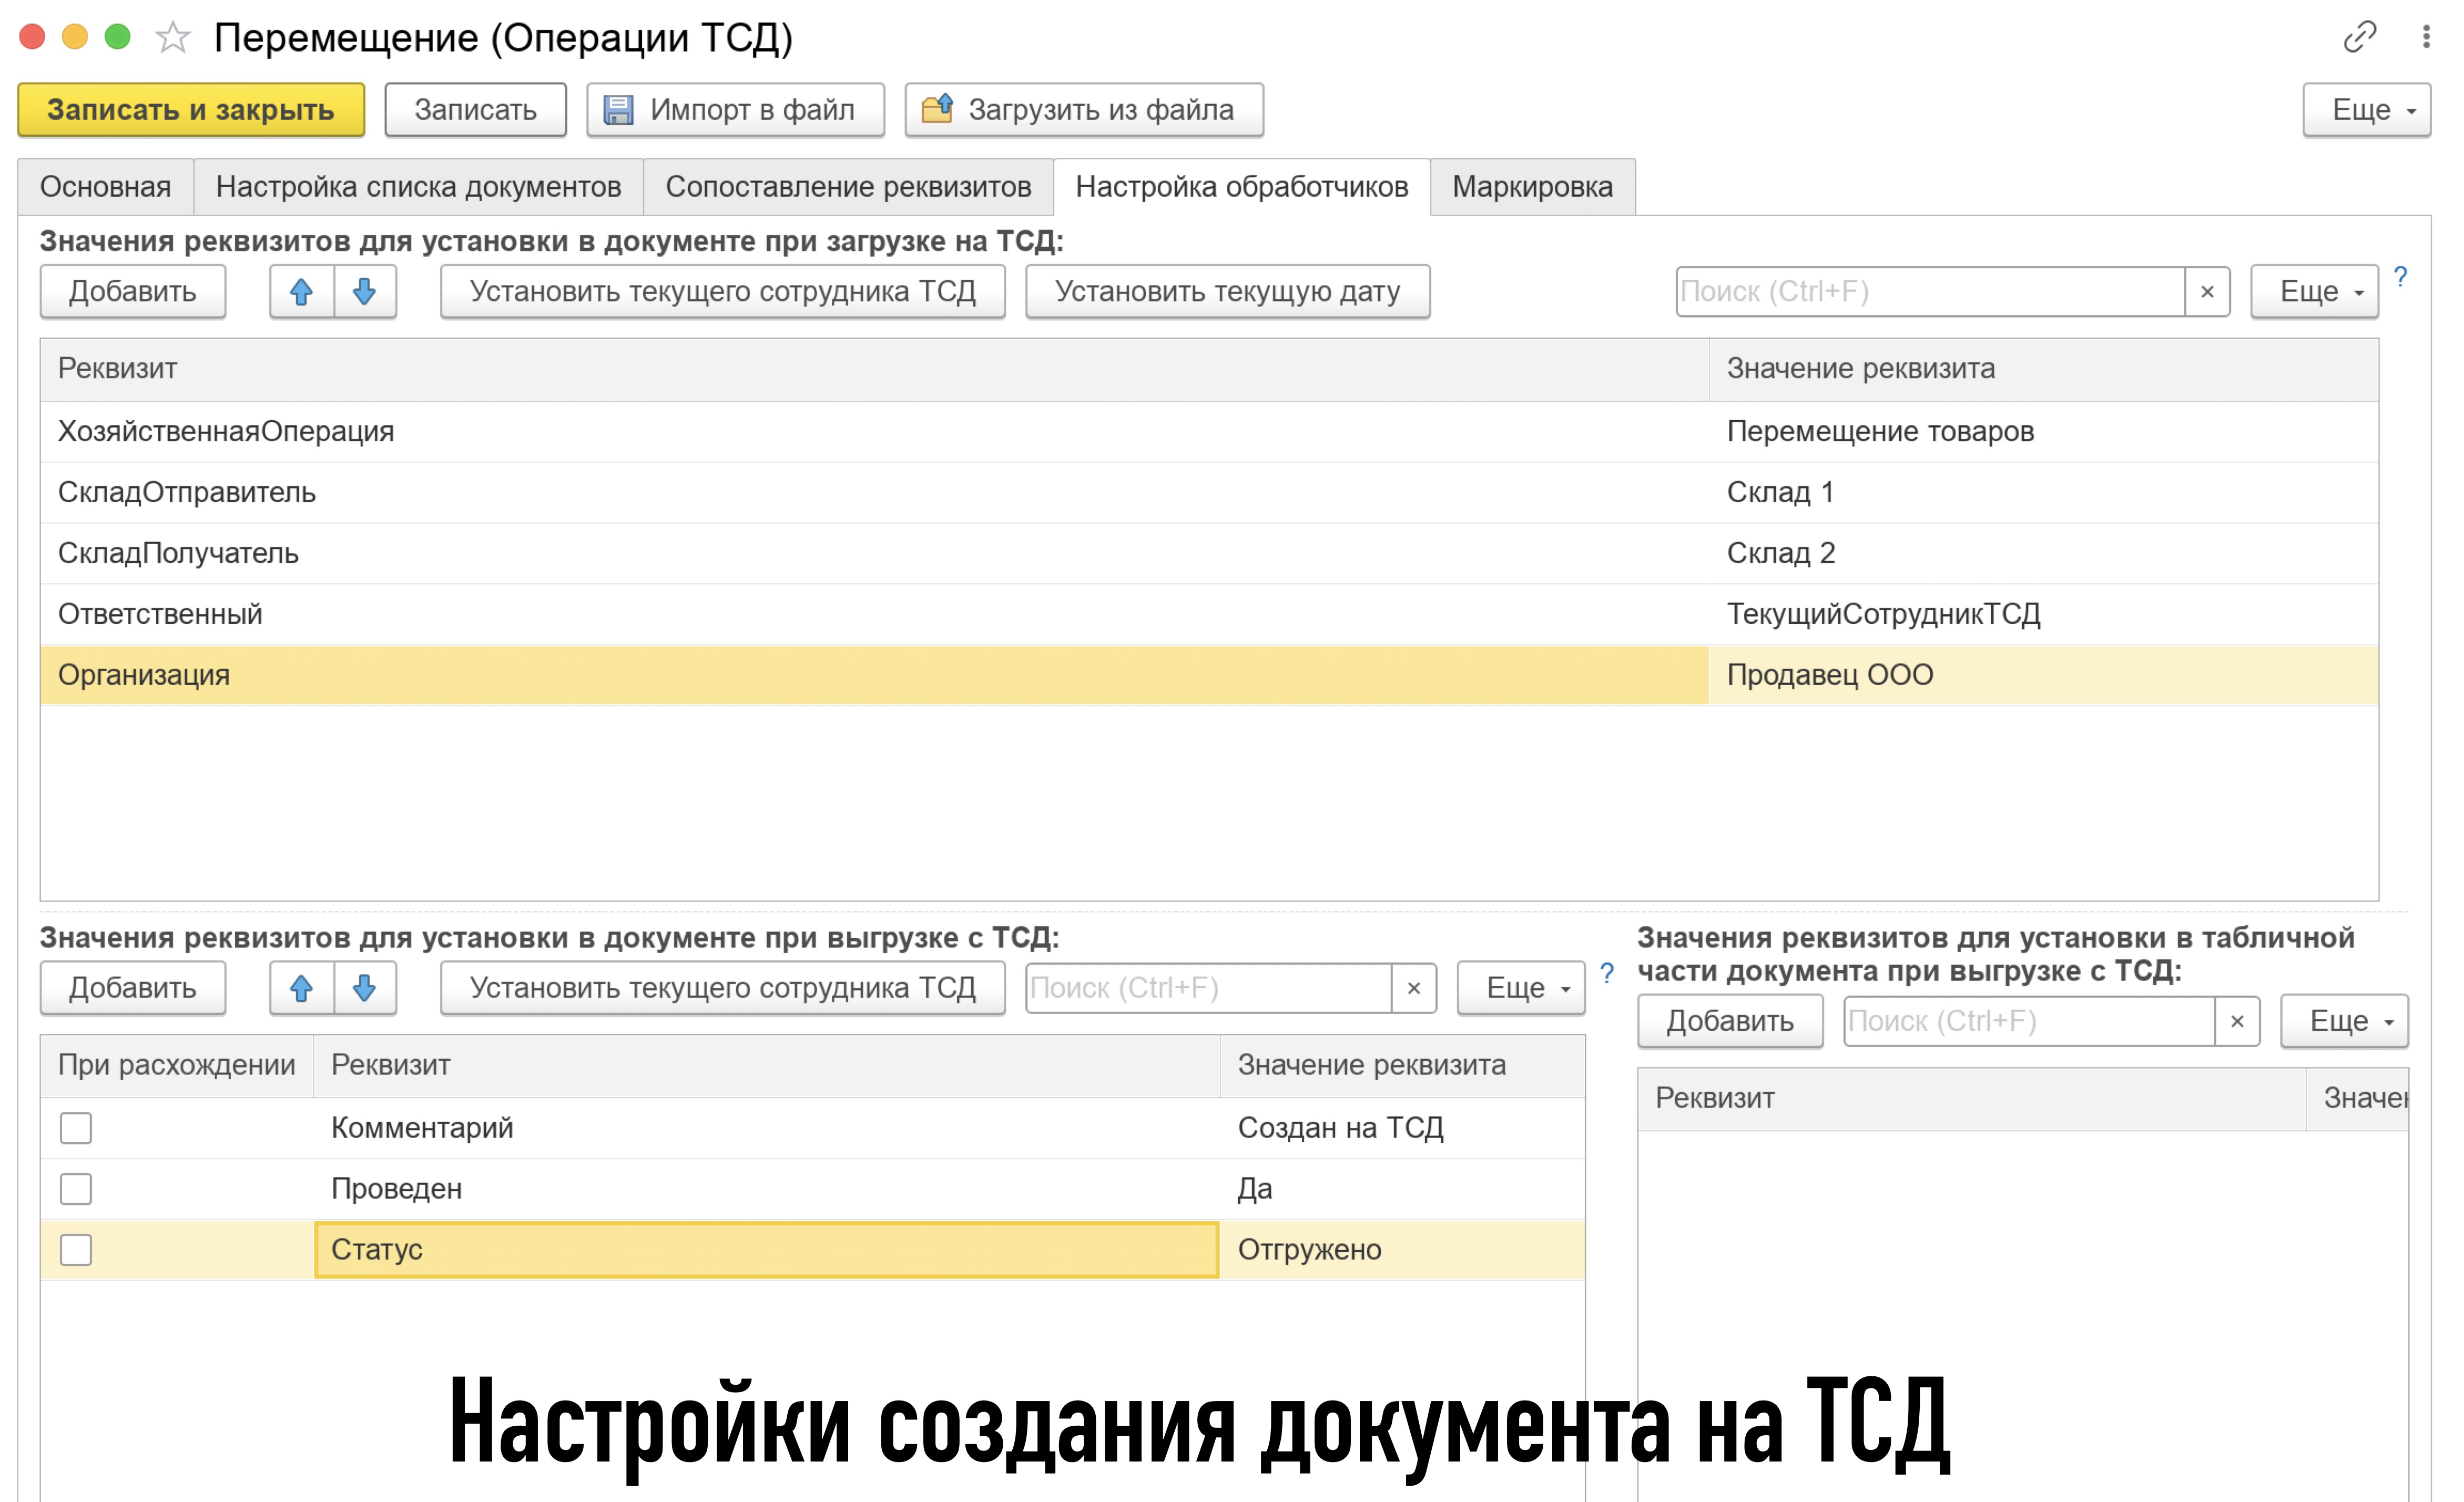Focus the top table search field
The width and height of the screenshot is (2464, 1502).
(x=1930, y=291)
